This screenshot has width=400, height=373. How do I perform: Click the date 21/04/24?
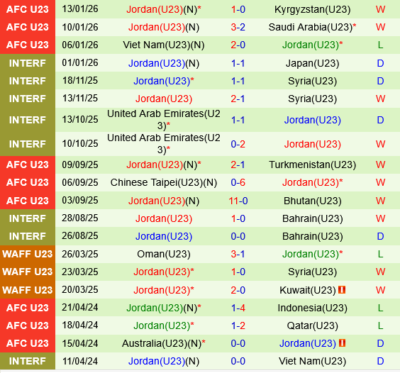point(80,308)
